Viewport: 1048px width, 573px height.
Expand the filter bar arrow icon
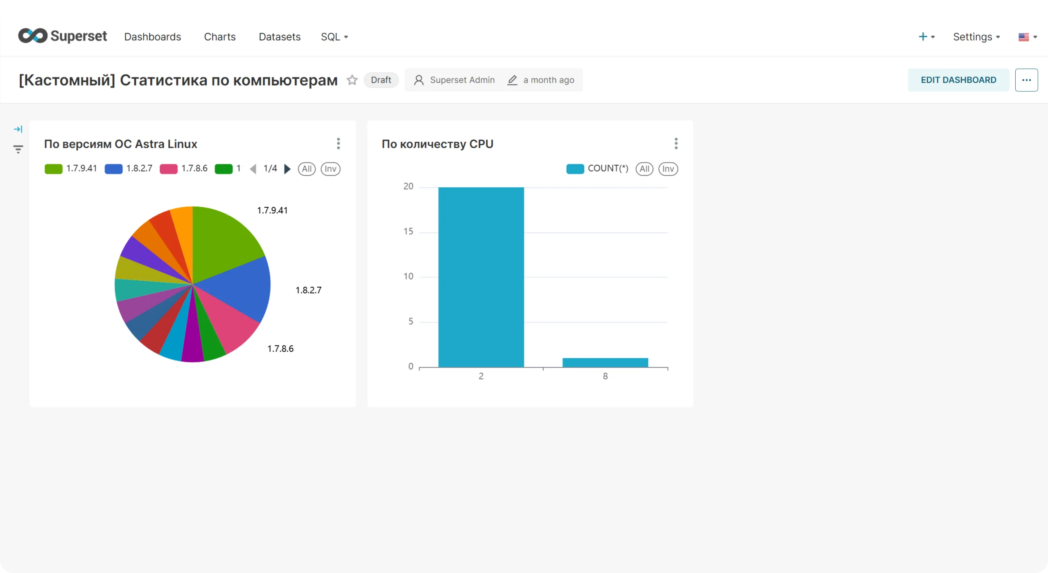coord(18,129)
